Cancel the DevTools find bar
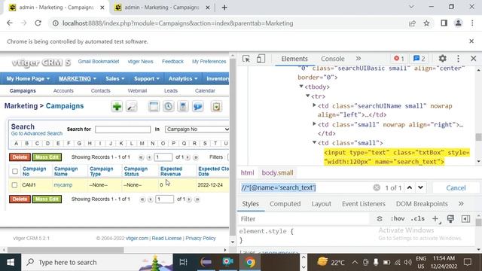The width and height of the screenshot is (482, 271). pyautogui.click(x=456, y=187)
